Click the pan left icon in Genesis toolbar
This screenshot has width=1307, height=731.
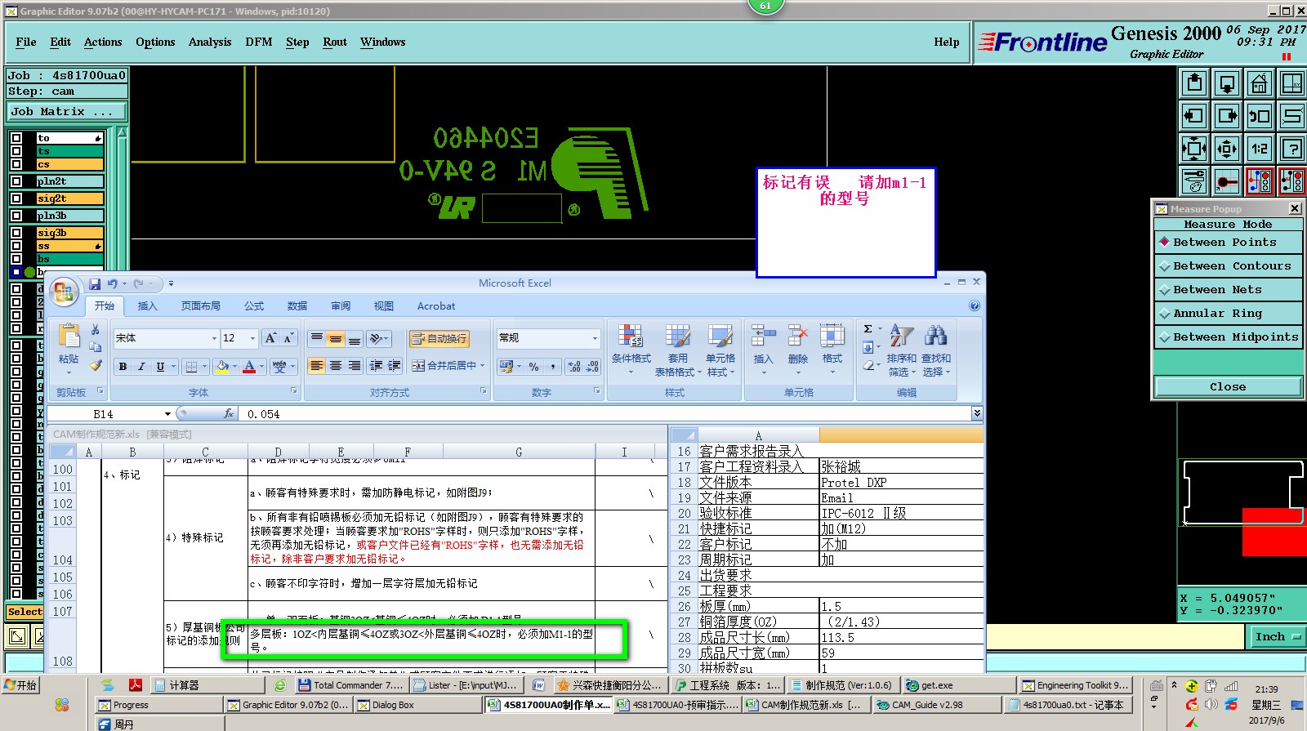click(1194, 116)
